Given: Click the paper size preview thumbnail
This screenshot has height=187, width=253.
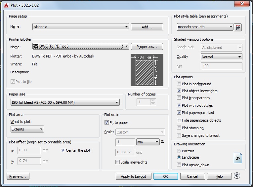Looking at the screenshot, I should click(x=147, y=70).
